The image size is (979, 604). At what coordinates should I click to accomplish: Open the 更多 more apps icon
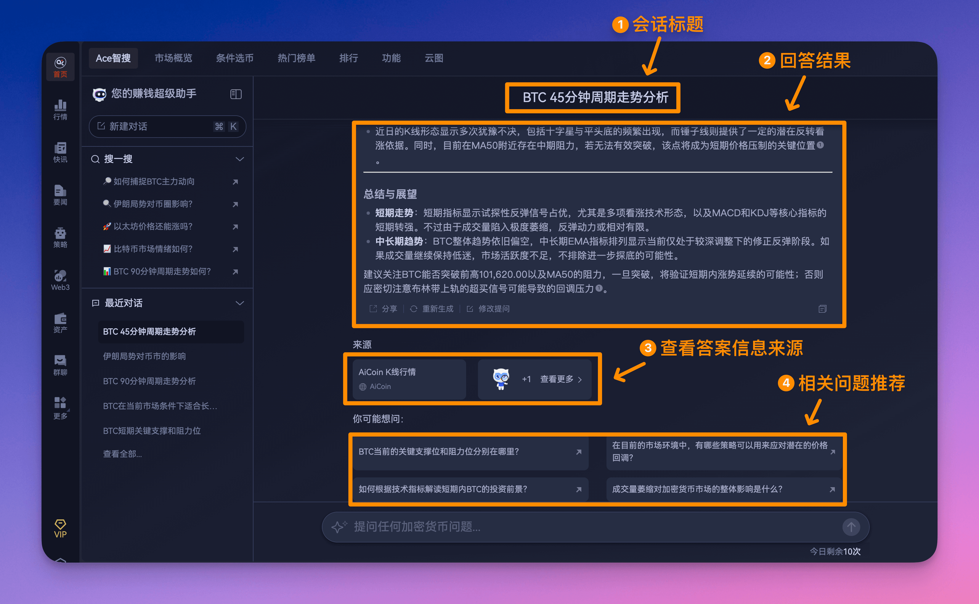(60, 408)
